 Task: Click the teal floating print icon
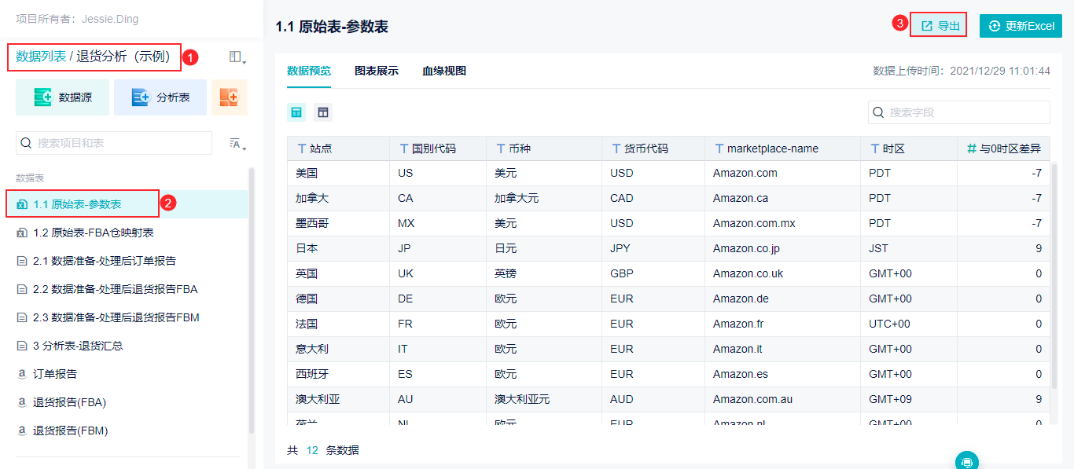pos(967,461)
